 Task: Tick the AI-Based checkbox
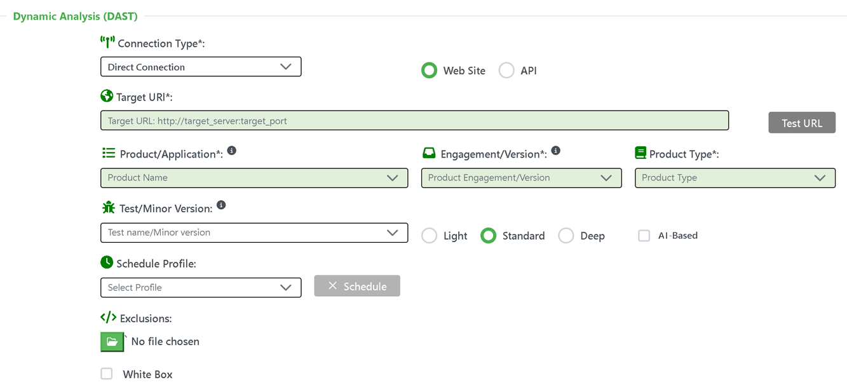click(644, 236)
